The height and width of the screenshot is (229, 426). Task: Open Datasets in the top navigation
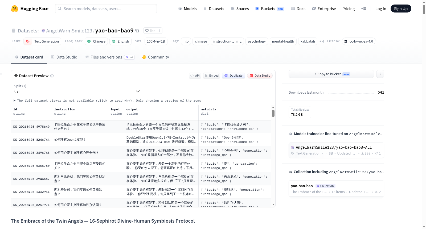tap(214, 9)
